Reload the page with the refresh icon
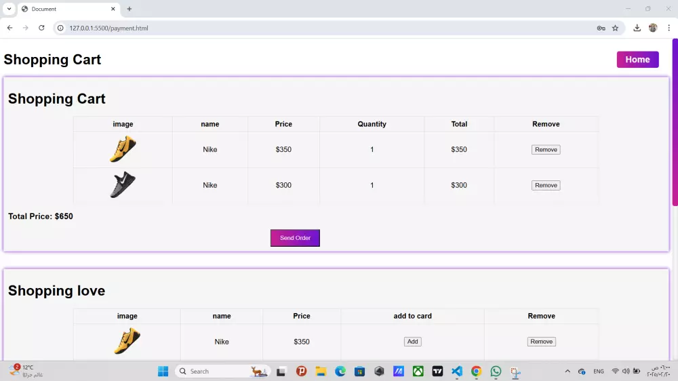The image size is (678, 381). (41, 28)
